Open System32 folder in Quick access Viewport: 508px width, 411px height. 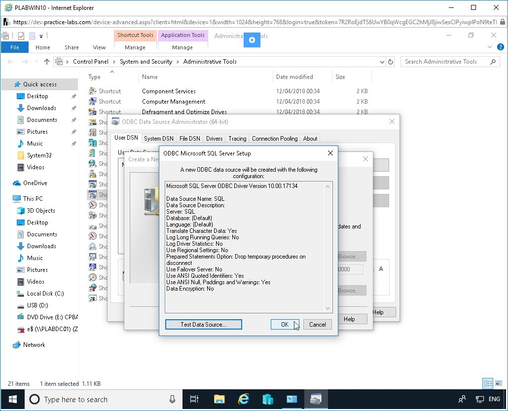39,155
